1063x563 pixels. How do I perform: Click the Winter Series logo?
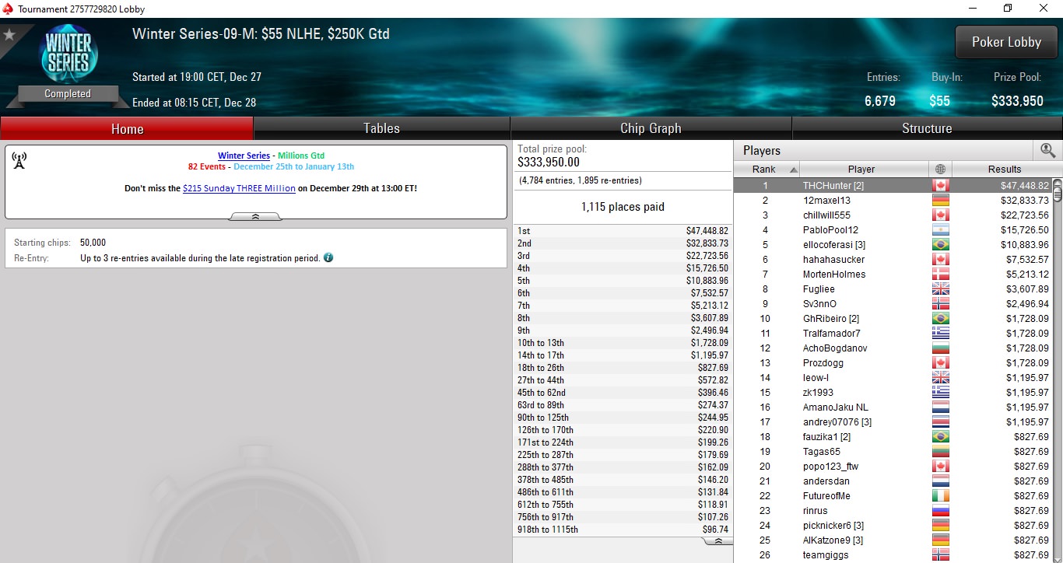coord(68,54)
